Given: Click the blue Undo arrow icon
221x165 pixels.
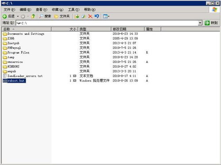Looking at the screenshot, I should pos(97,16).
